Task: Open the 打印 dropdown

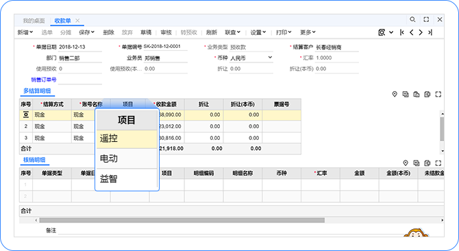Action: click(284, 32)
